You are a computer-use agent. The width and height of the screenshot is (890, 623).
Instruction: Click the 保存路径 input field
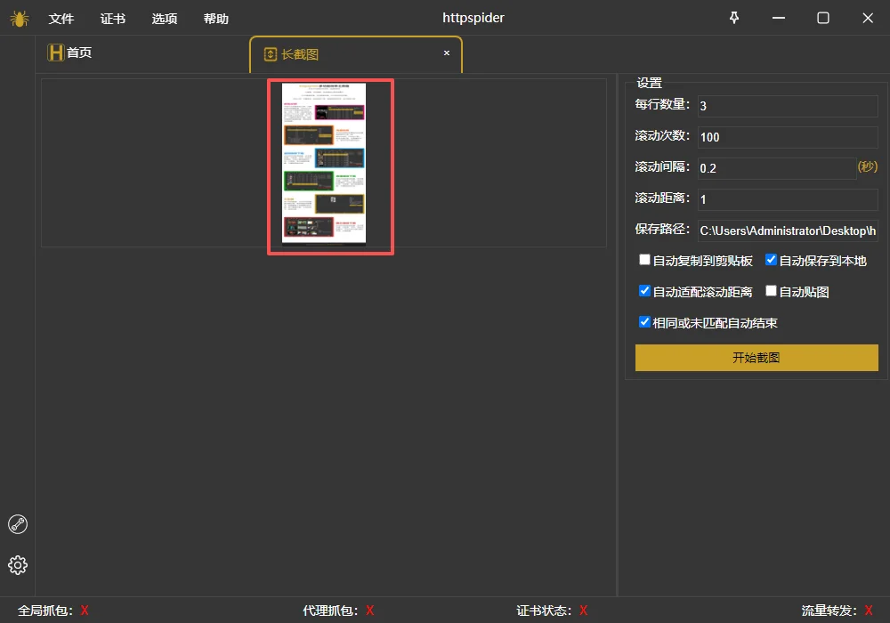point(788,231)
